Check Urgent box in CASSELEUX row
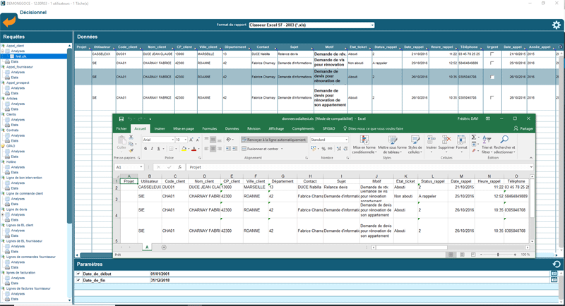Image resolution: width=565 pixels, height=306 pixels. click(492, 54)
